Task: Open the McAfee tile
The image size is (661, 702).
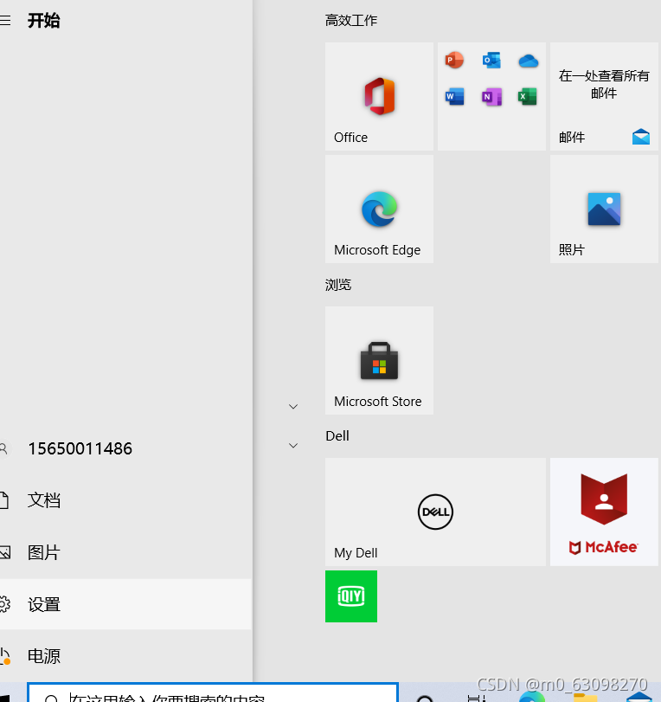Action: [x=604, y=512]
